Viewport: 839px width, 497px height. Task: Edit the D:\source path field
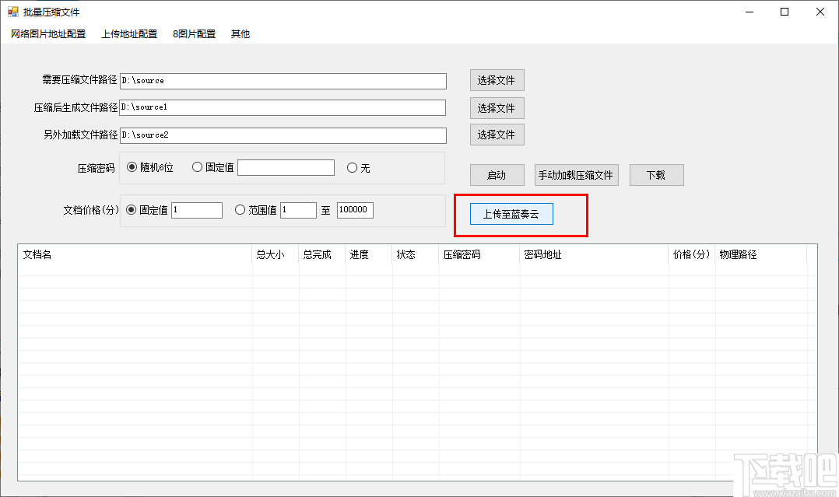pos(284,80)
